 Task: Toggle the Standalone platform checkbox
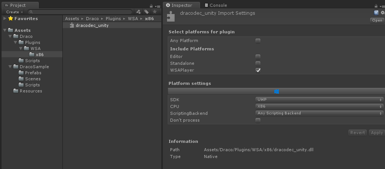(258, 64)
